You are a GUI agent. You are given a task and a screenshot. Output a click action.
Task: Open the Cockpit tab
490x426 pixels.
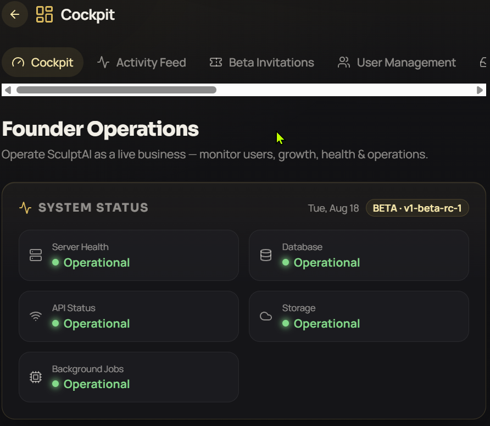[42, 62]
